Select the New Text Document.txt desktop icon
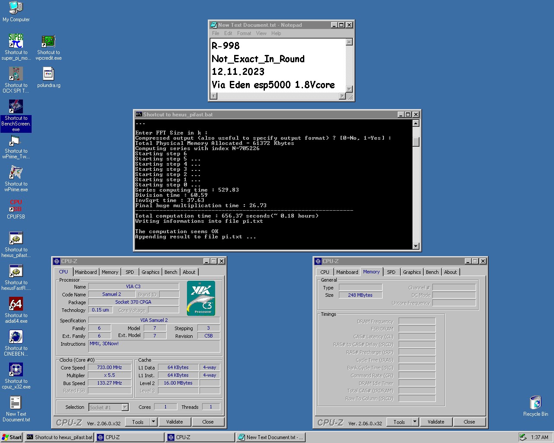Screen dimensions: 554x443 [16, 402]
